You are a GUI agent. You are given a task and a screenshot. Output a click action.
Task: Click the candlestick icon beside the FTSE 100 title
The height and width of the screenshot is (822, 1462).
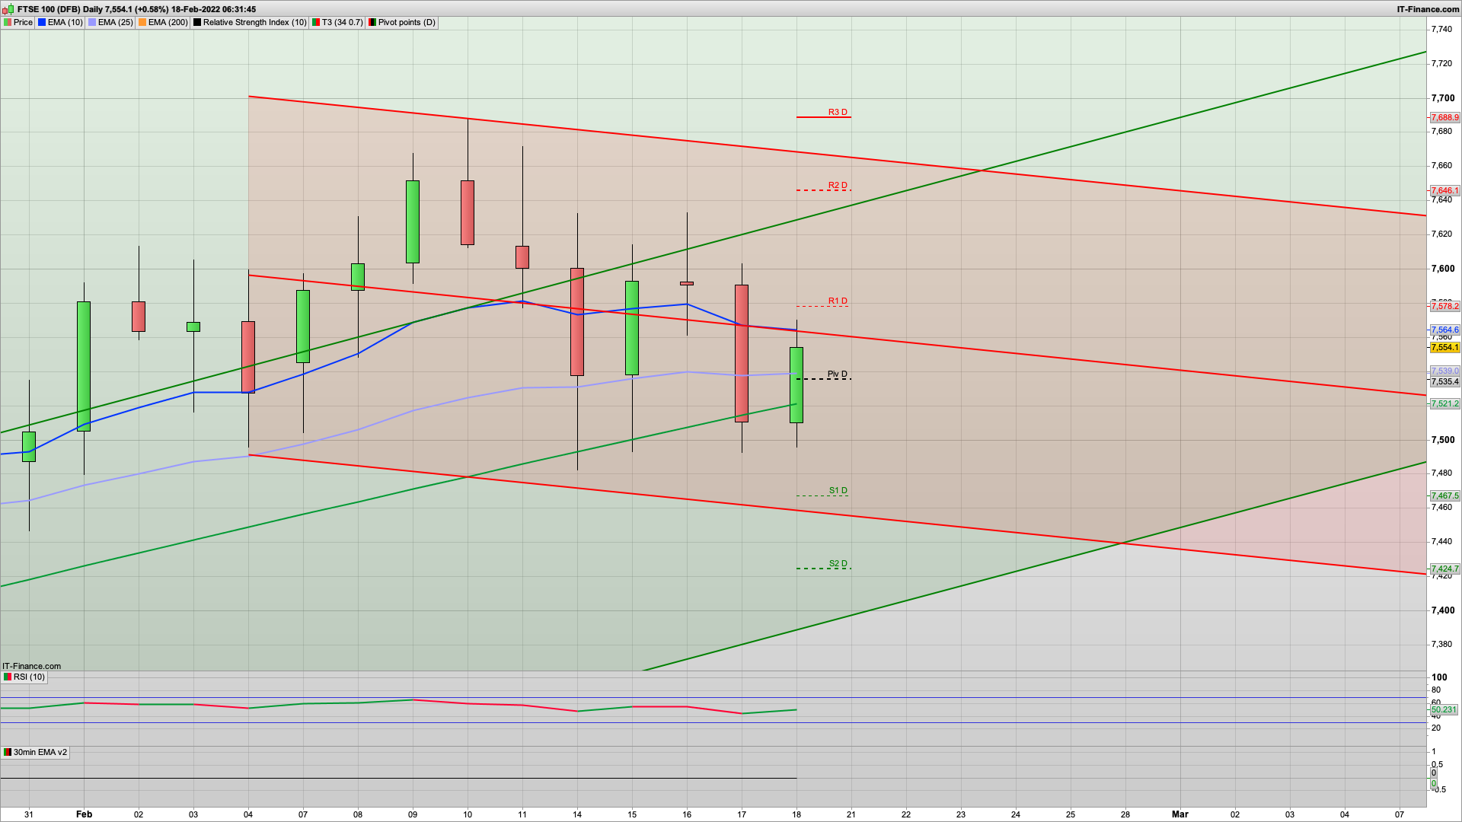point(8,9)
